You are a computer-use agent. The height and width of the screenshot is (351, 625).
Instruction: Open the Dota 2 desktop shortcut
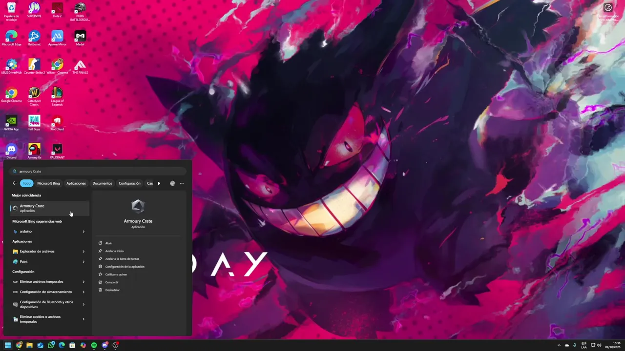point(57,10)
